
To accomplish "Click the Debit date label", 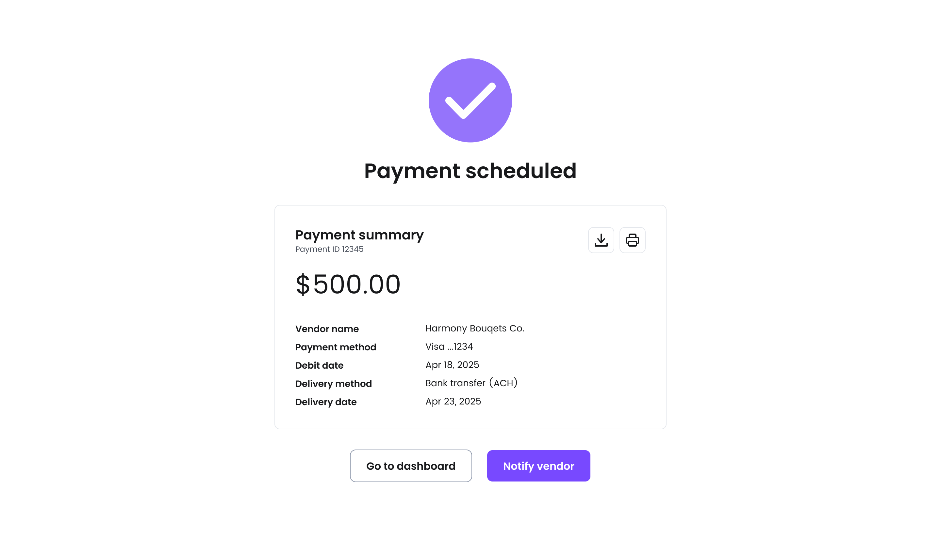I will click(x=319, y=365).
